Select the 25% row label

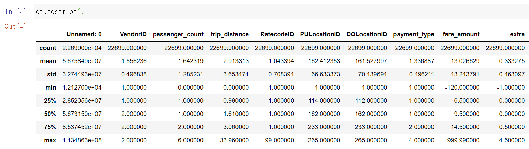50,101
